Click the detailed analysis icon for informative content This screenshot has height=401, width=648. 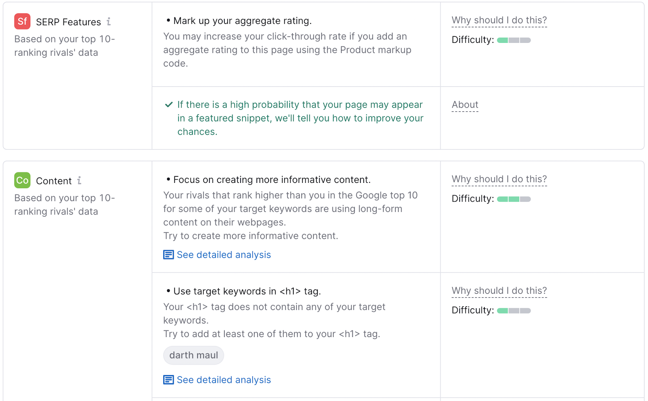click(x=168, y=255)
